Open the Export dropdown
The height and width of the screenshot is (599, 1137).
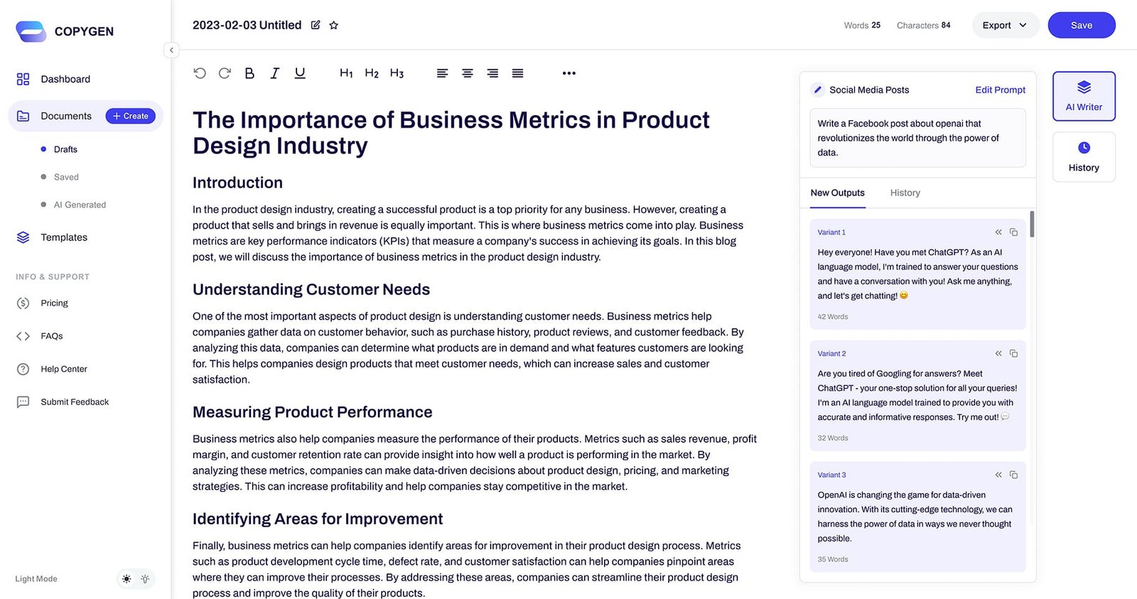pos(1005,26)
